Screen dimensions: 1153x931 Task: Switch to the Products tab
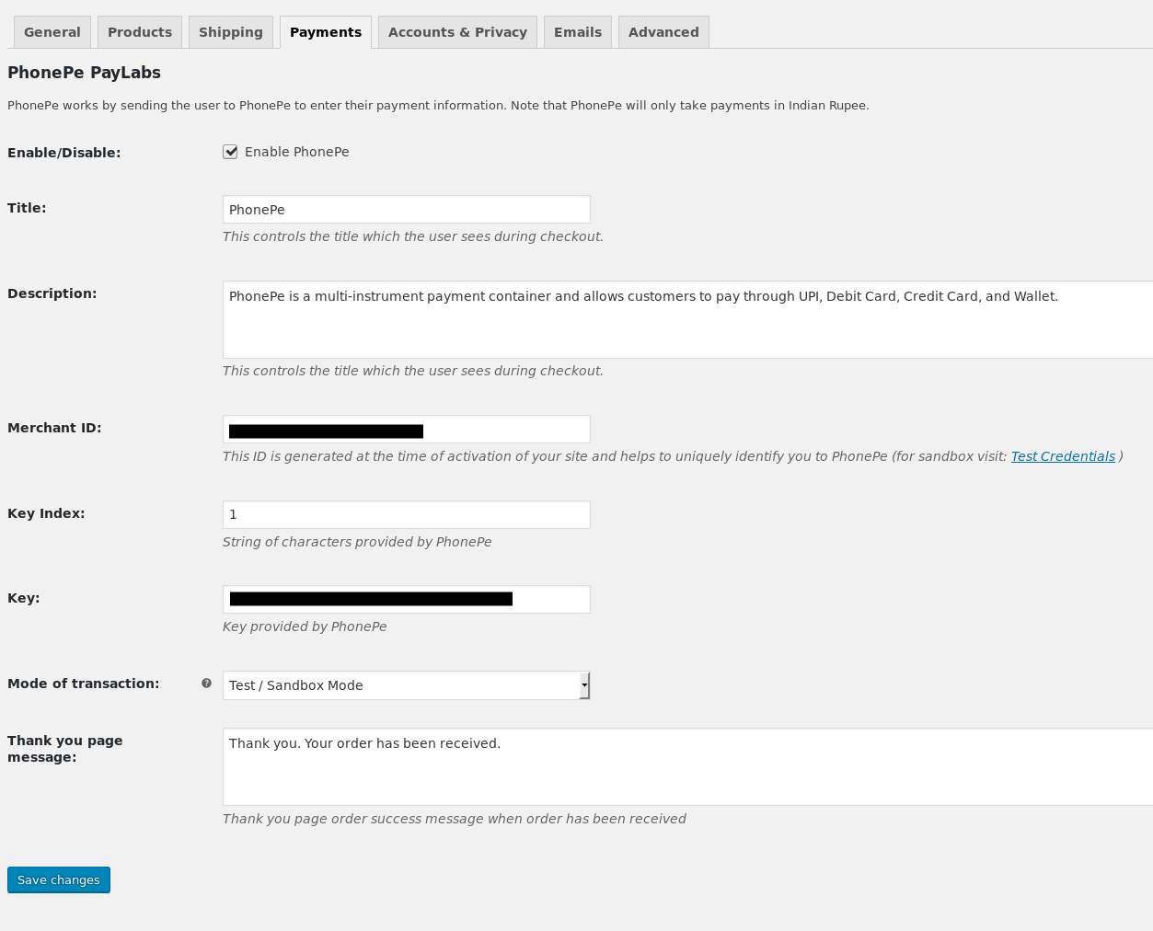[140, 32]
